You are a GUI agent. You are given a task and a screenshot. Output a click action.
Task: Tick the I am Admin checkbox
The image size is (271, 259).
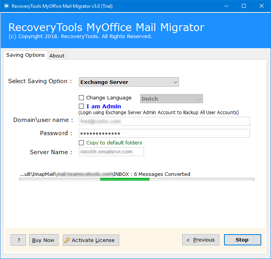click(81, 106)
